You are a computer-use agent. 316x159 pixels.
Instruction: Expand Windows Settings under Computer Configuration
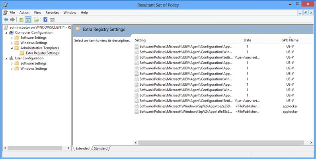pos(12,43)
